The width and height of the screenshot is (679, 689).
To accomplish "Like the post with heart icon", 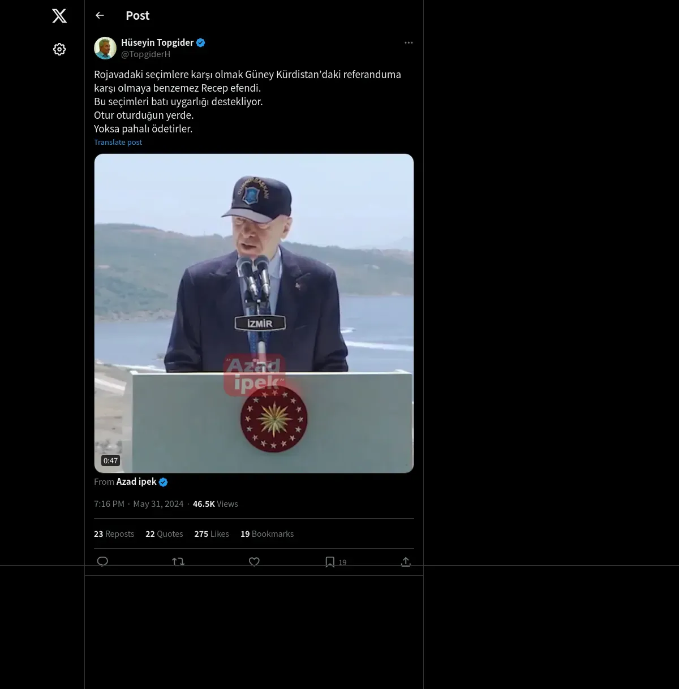I will pyautogui.click(x=254, y=562).
